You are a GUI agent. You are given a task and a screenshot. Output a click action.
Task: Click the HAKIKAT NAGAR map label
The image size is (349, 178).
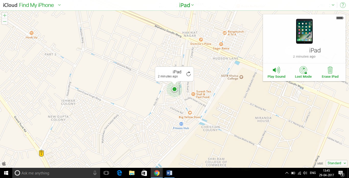pyautogui.click(x=190, y=34)
